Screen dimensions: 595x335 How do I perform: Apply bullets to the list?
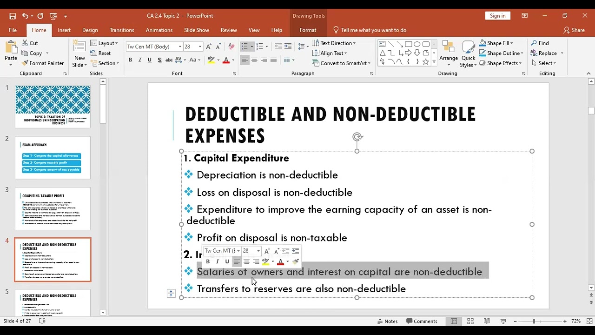[245, 47]
